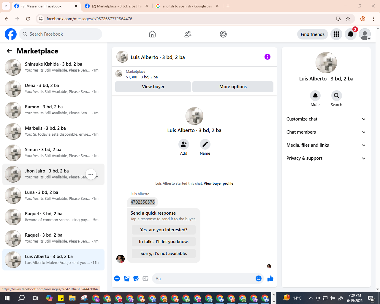Open Luis Alberto conversation in list

[x=53, y=260]
